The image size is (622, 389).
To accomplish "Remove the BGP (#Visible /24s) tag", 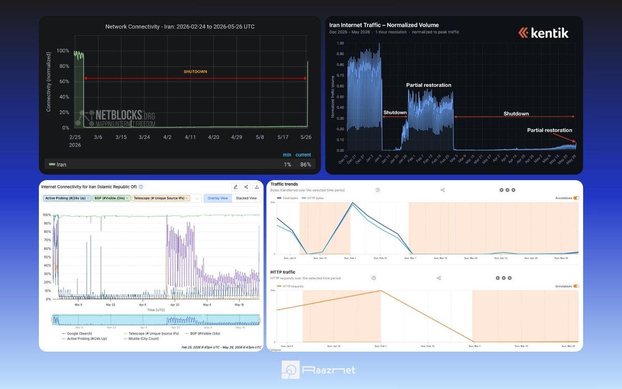I will pos(127,198).
